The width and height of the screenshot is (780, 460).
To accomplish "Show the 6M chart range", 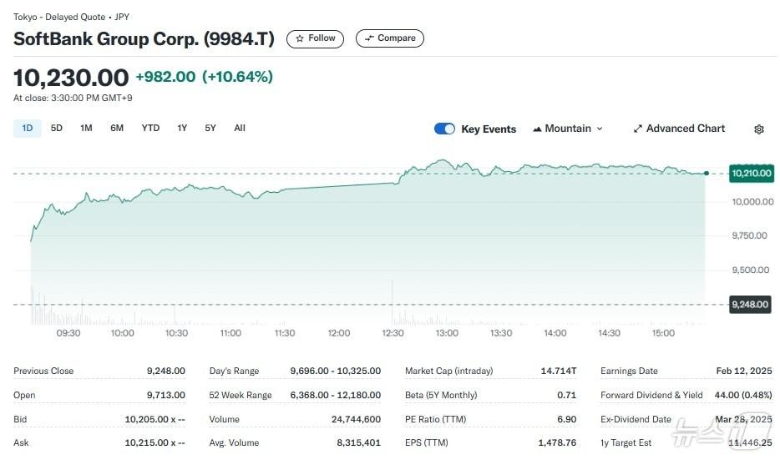I will pyautogui.click(x=117, y=128).
